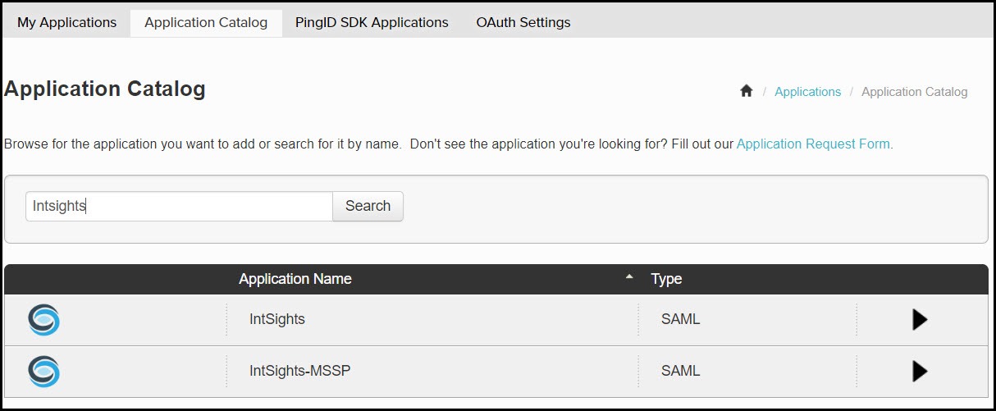Screen dimensions: 996x411
Task: Open the Application Request Form link
Action: [x=813, y=144]
